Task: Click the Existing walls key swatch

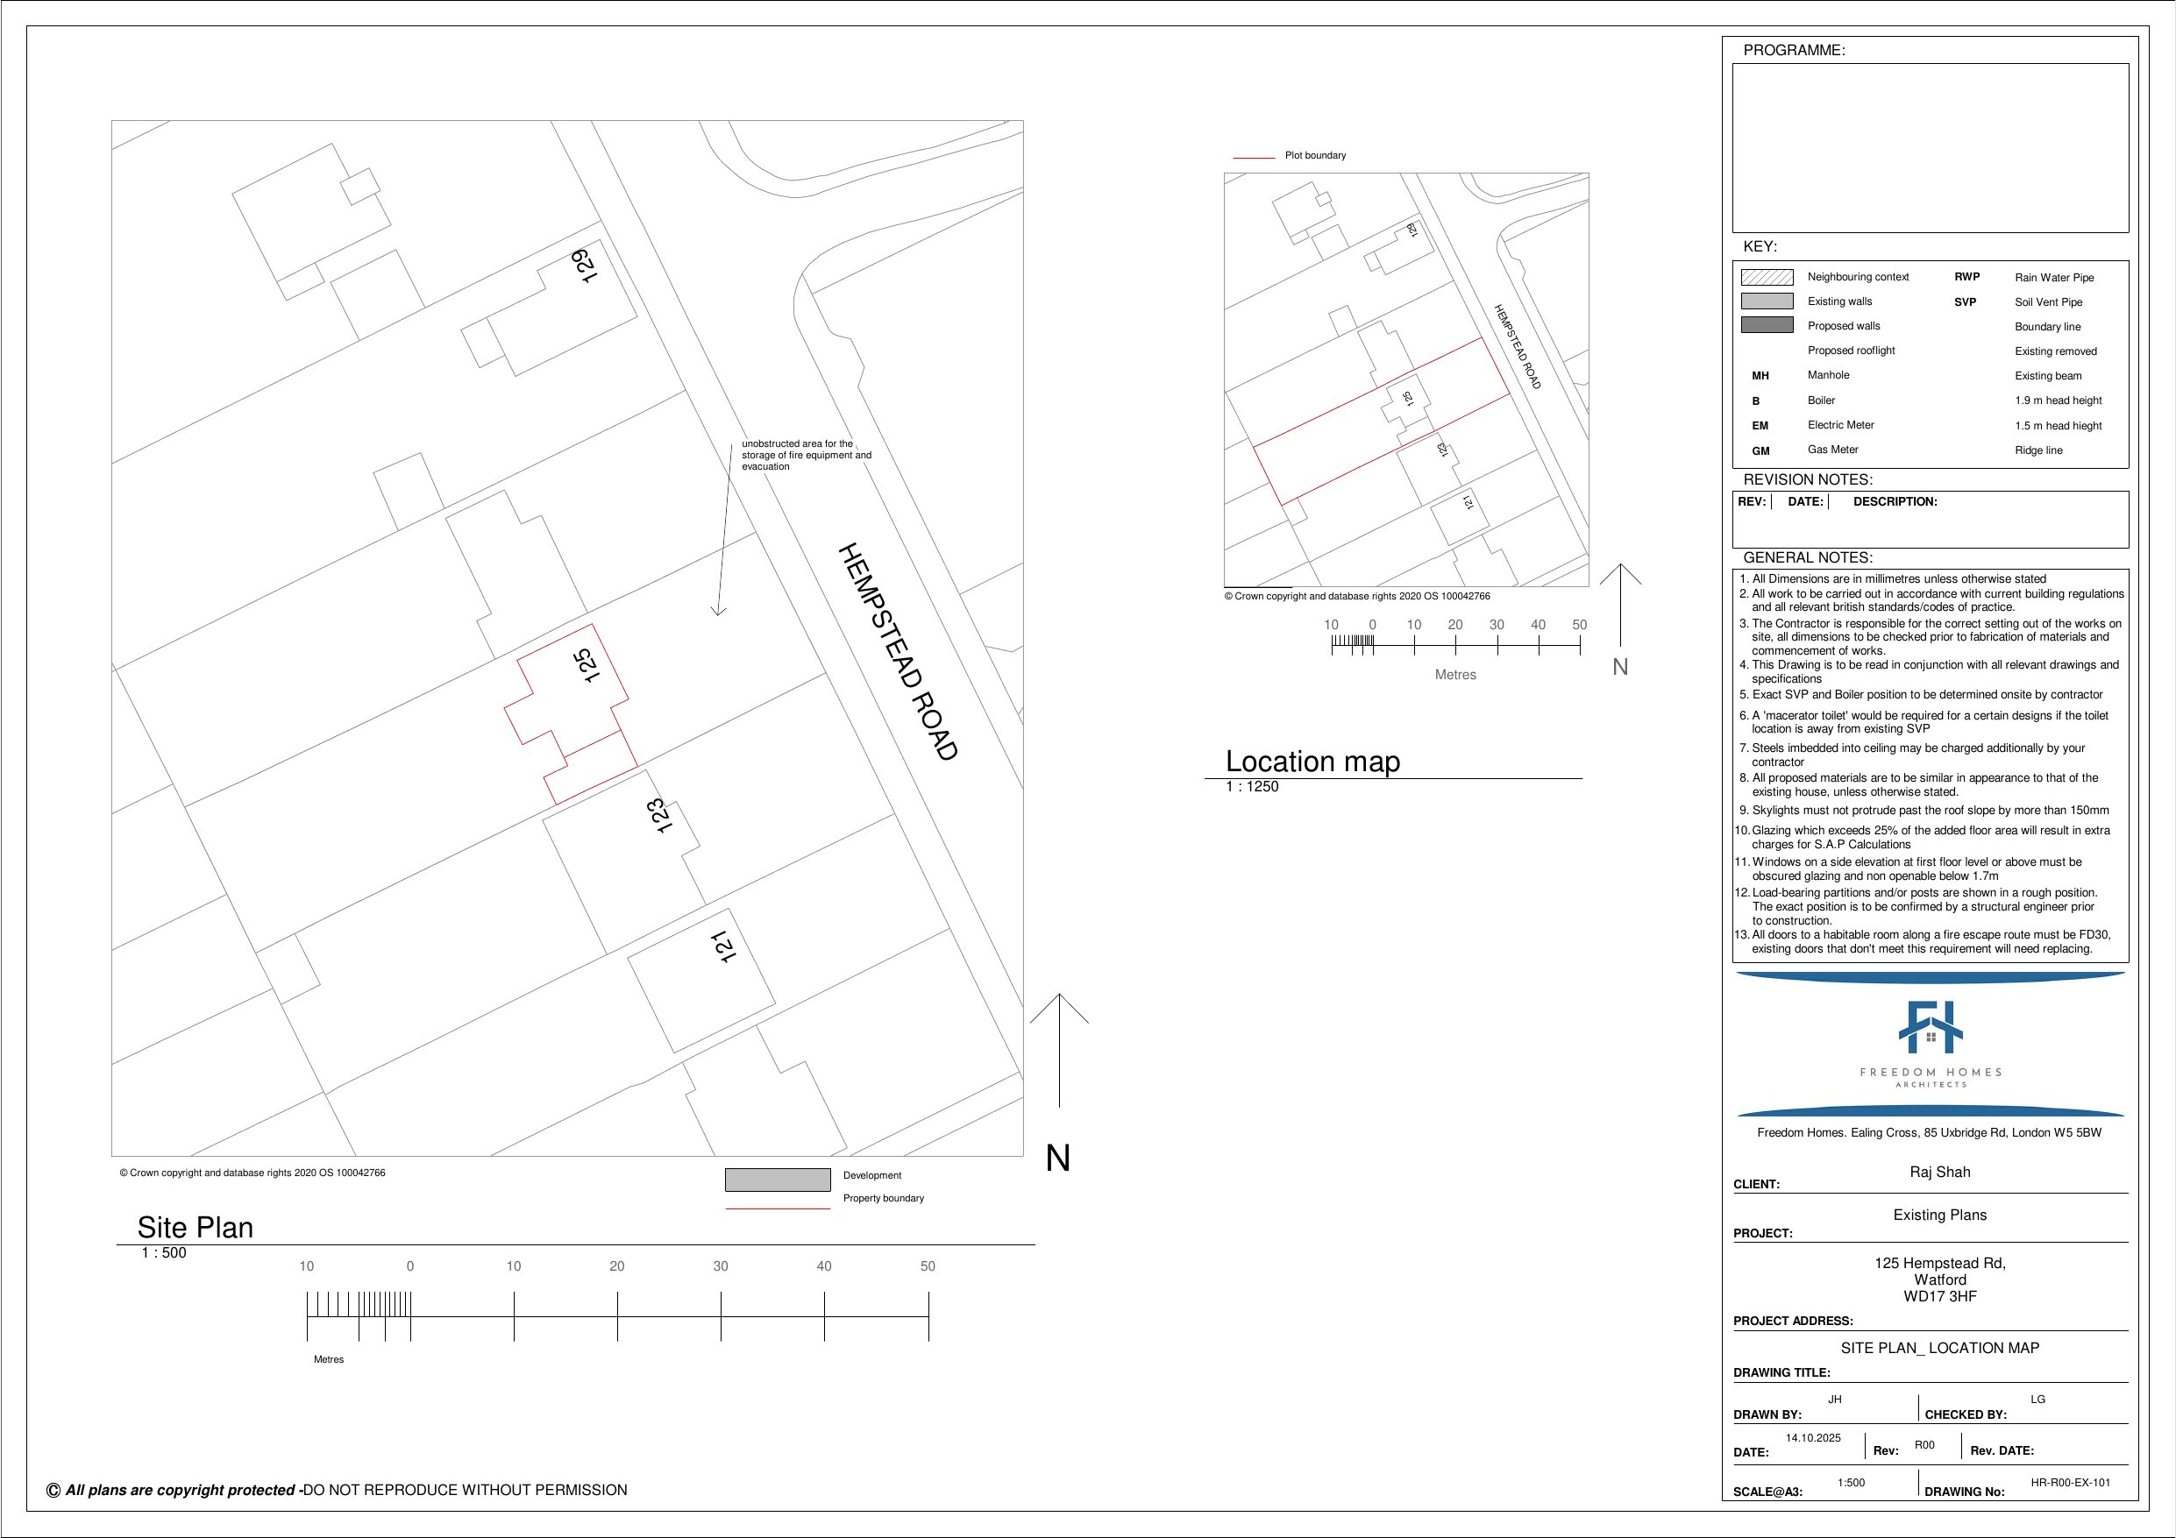Action: pos(1767,301)
